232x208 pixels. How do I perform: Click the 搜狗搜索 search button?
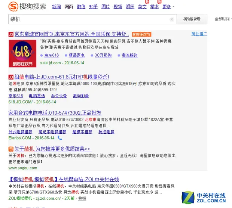coord(192,19)
